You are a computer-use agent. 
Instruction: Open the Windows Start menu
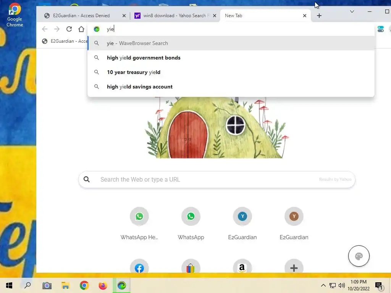(x=9, y=285)
